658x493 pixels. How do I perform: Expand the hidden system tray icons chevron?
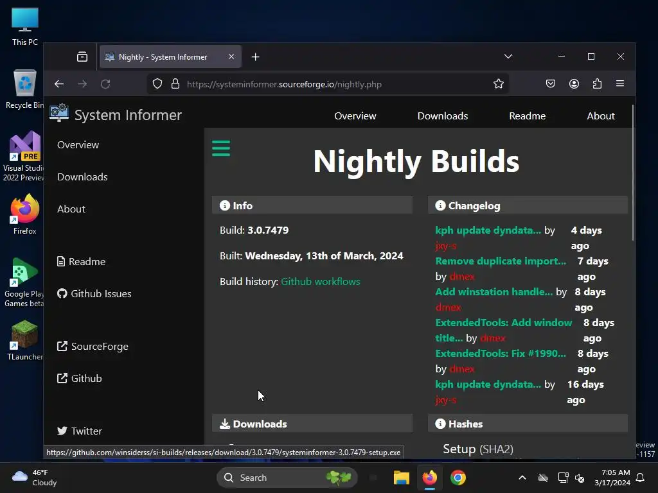[x=522, y=478]
